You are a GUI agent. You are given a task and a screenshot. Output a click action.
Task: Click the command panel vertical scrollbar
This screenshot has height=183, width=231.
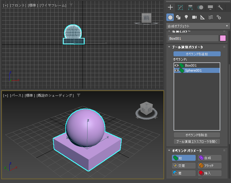229,104
